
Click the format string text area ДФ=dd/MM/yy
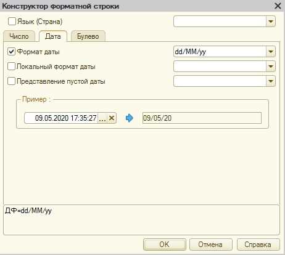[141, 220]
